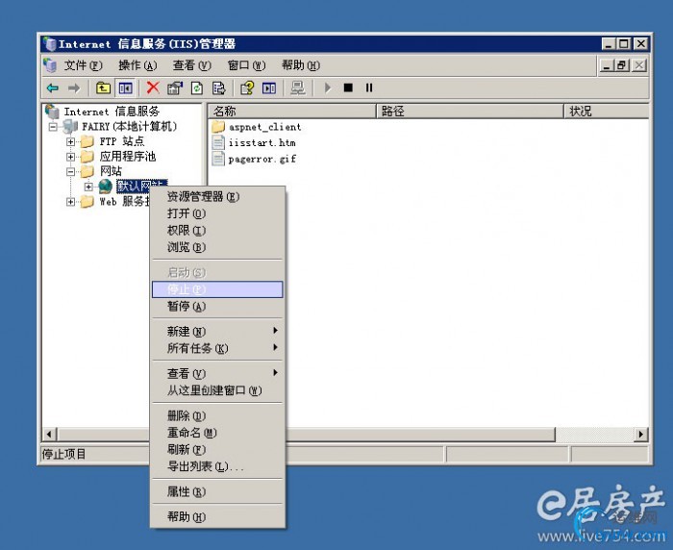Viewport: 673px width, 550px height.
Task: Click the iisstart.htm file icon
Action: pos(218,142)
